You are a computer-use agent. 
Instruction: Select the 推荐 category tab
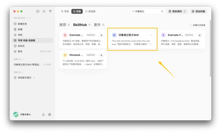tap(63, 25)
